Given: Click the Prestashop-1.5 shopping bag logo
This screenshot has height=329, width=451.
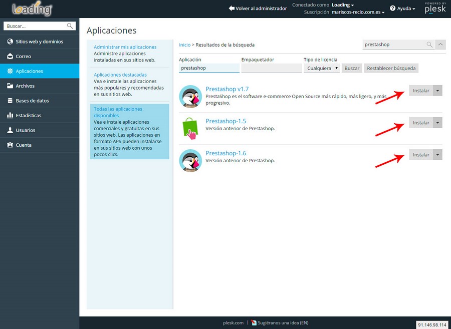Looking at the screenshot, I should [x=190, y=128].
